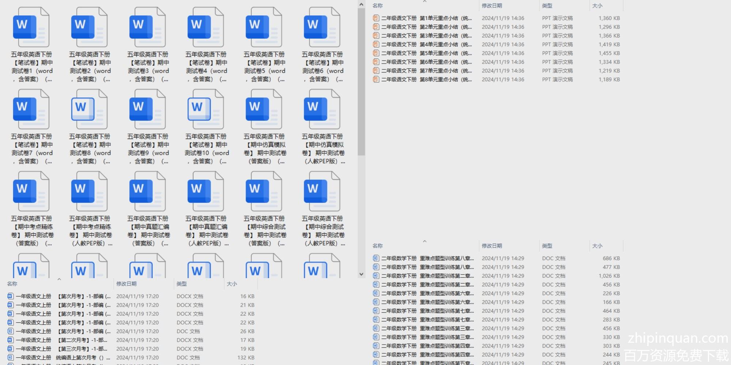This screenshot has height=365, width=731.
Task: Click the DOC icon of the 686 KB file
Action: click(x=376, y=258)
